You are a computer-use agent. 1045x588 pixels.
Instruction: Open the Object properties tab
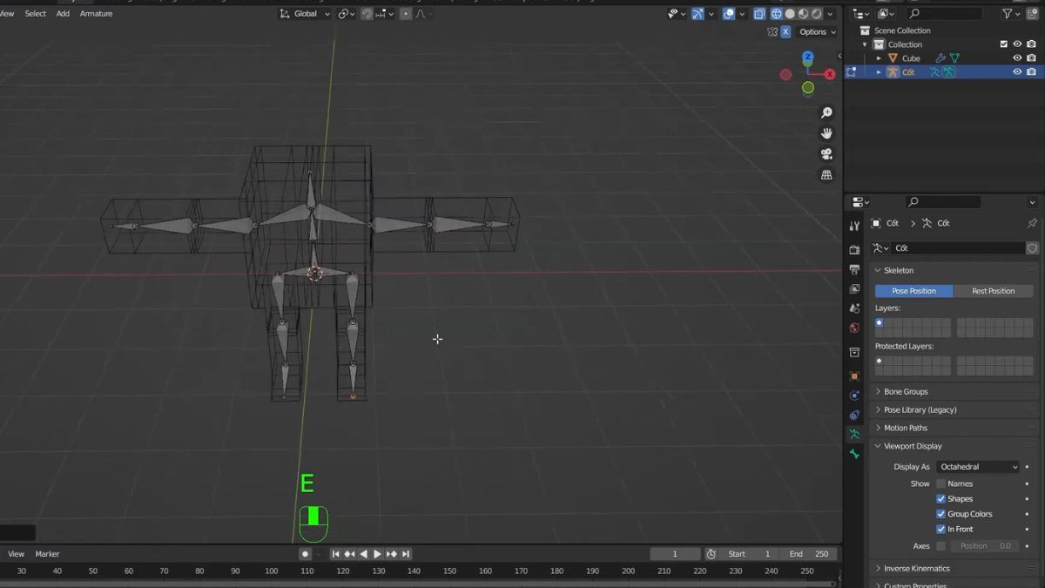coord(854,376)
